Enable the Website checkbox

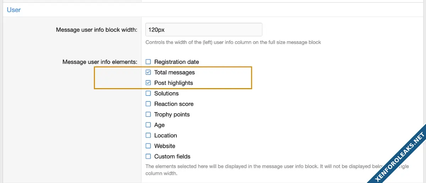(148, 146)
